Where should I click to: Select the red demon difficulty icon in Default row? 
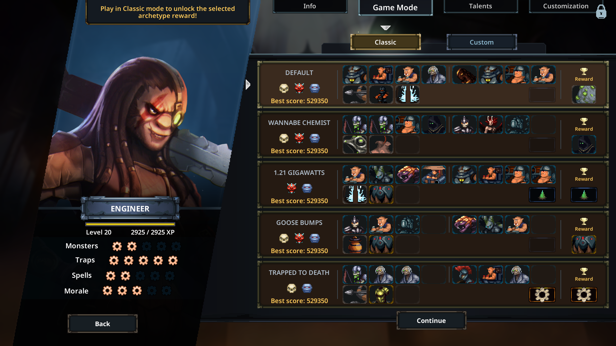299,88
